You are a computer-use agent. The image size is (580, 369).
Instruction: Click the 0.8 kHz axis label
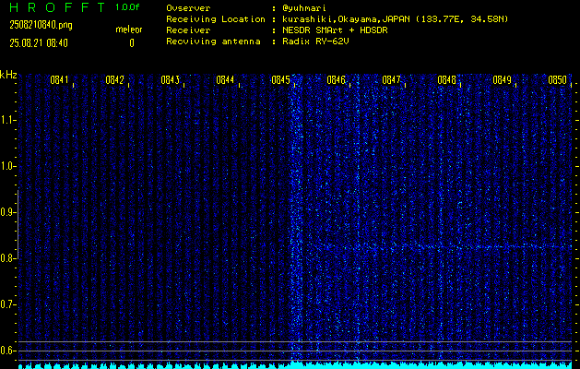point(7,258)
